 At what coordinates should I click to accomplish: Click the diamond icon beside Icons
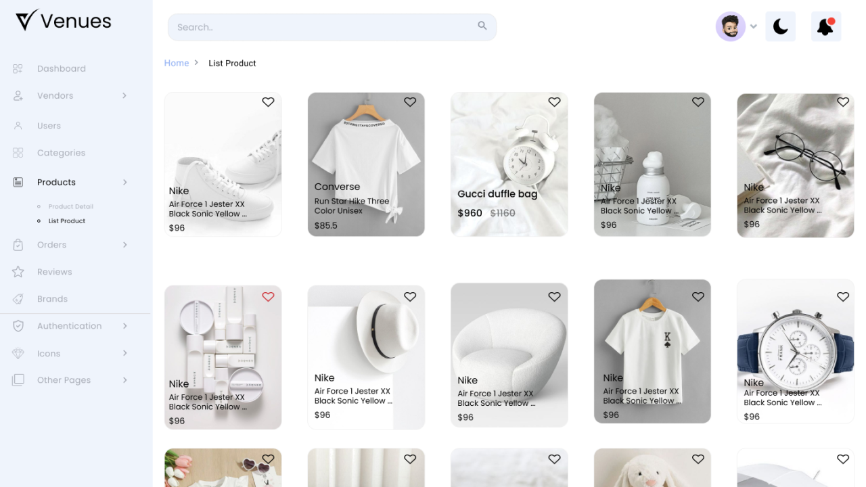(x=18, y=354)
